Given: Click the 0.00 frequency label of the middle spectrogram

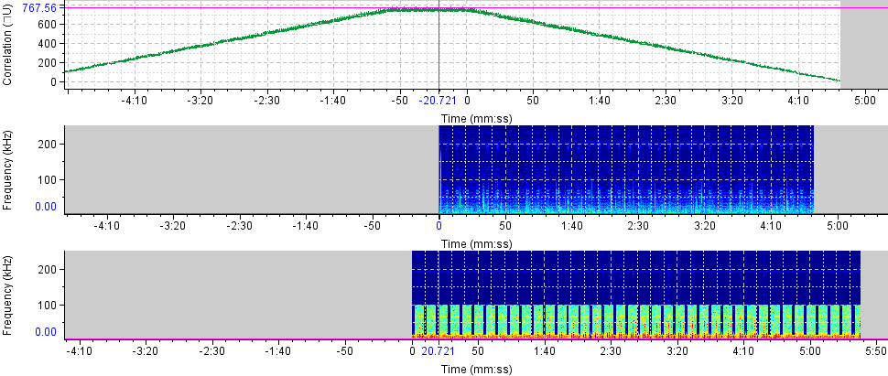Looking at the screenshot, I should [x=43, y=207].
